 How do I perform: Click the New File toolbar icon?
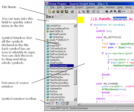tap(49, 11)
